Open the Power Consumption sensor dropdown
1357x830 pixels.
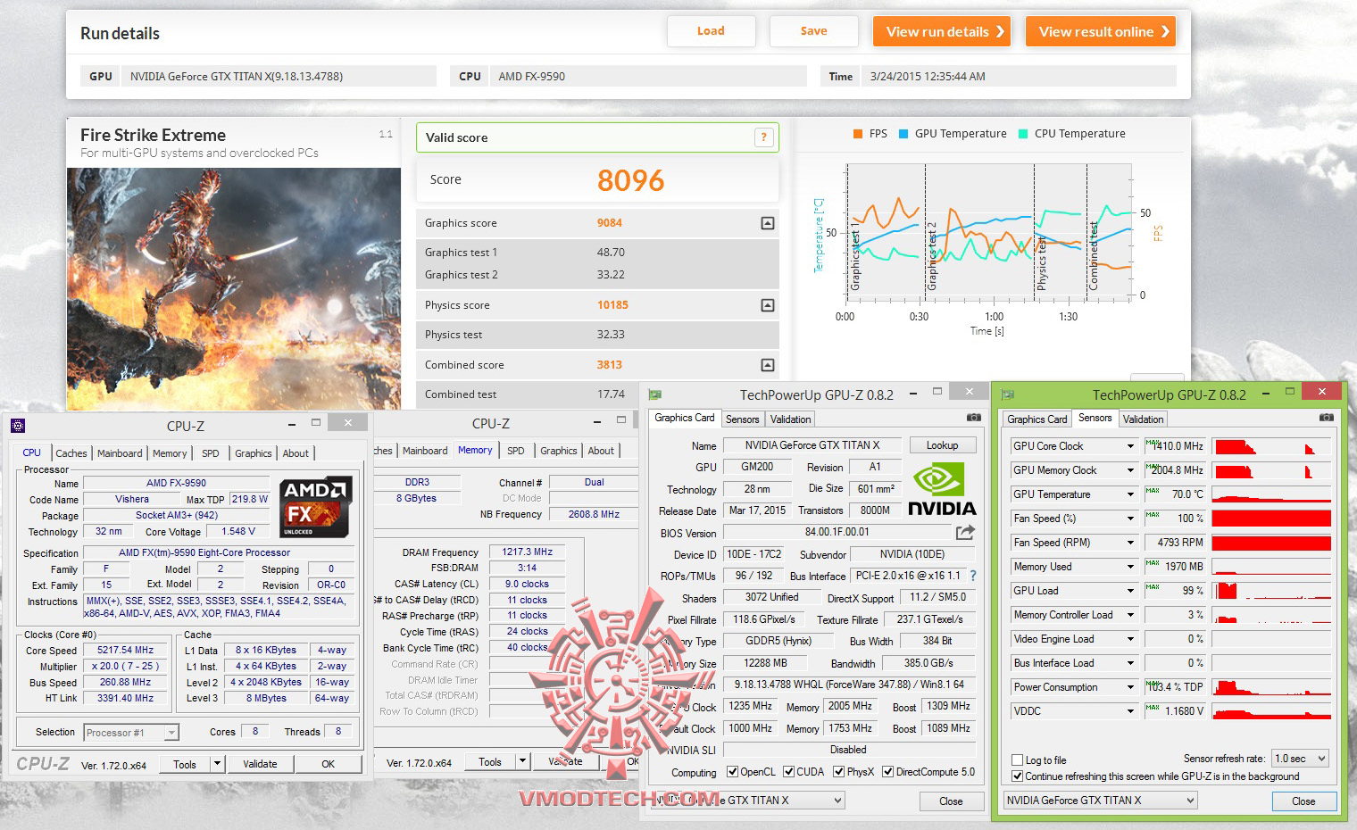click(x=1130, y=687)
